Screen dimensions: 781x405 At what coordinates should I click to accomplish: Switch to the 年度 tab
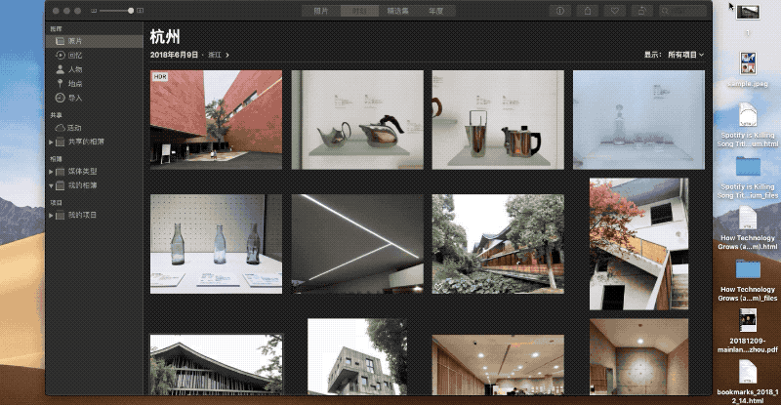point(435,11)
